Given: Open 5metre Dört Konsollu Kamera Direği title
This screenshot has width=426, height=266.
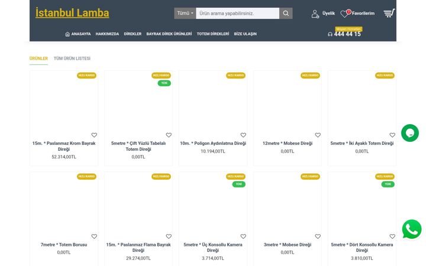Looking at the screenshot, I should coord(362,247).
